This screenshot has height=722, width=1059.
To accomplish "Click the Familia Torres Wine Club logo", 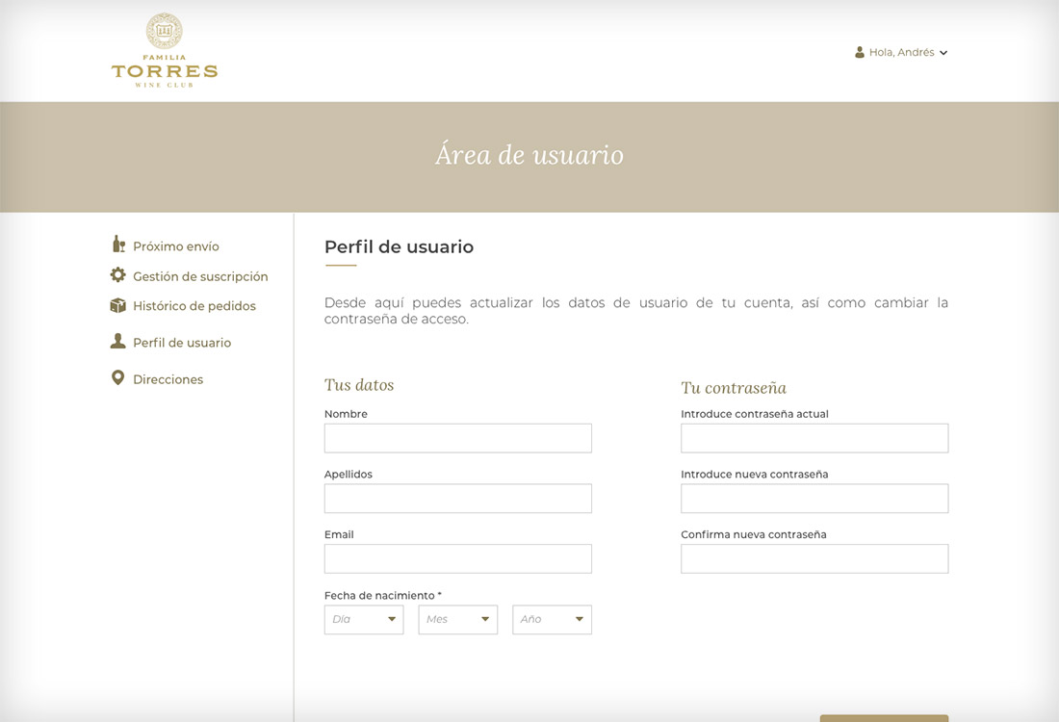I will point(165,51).
